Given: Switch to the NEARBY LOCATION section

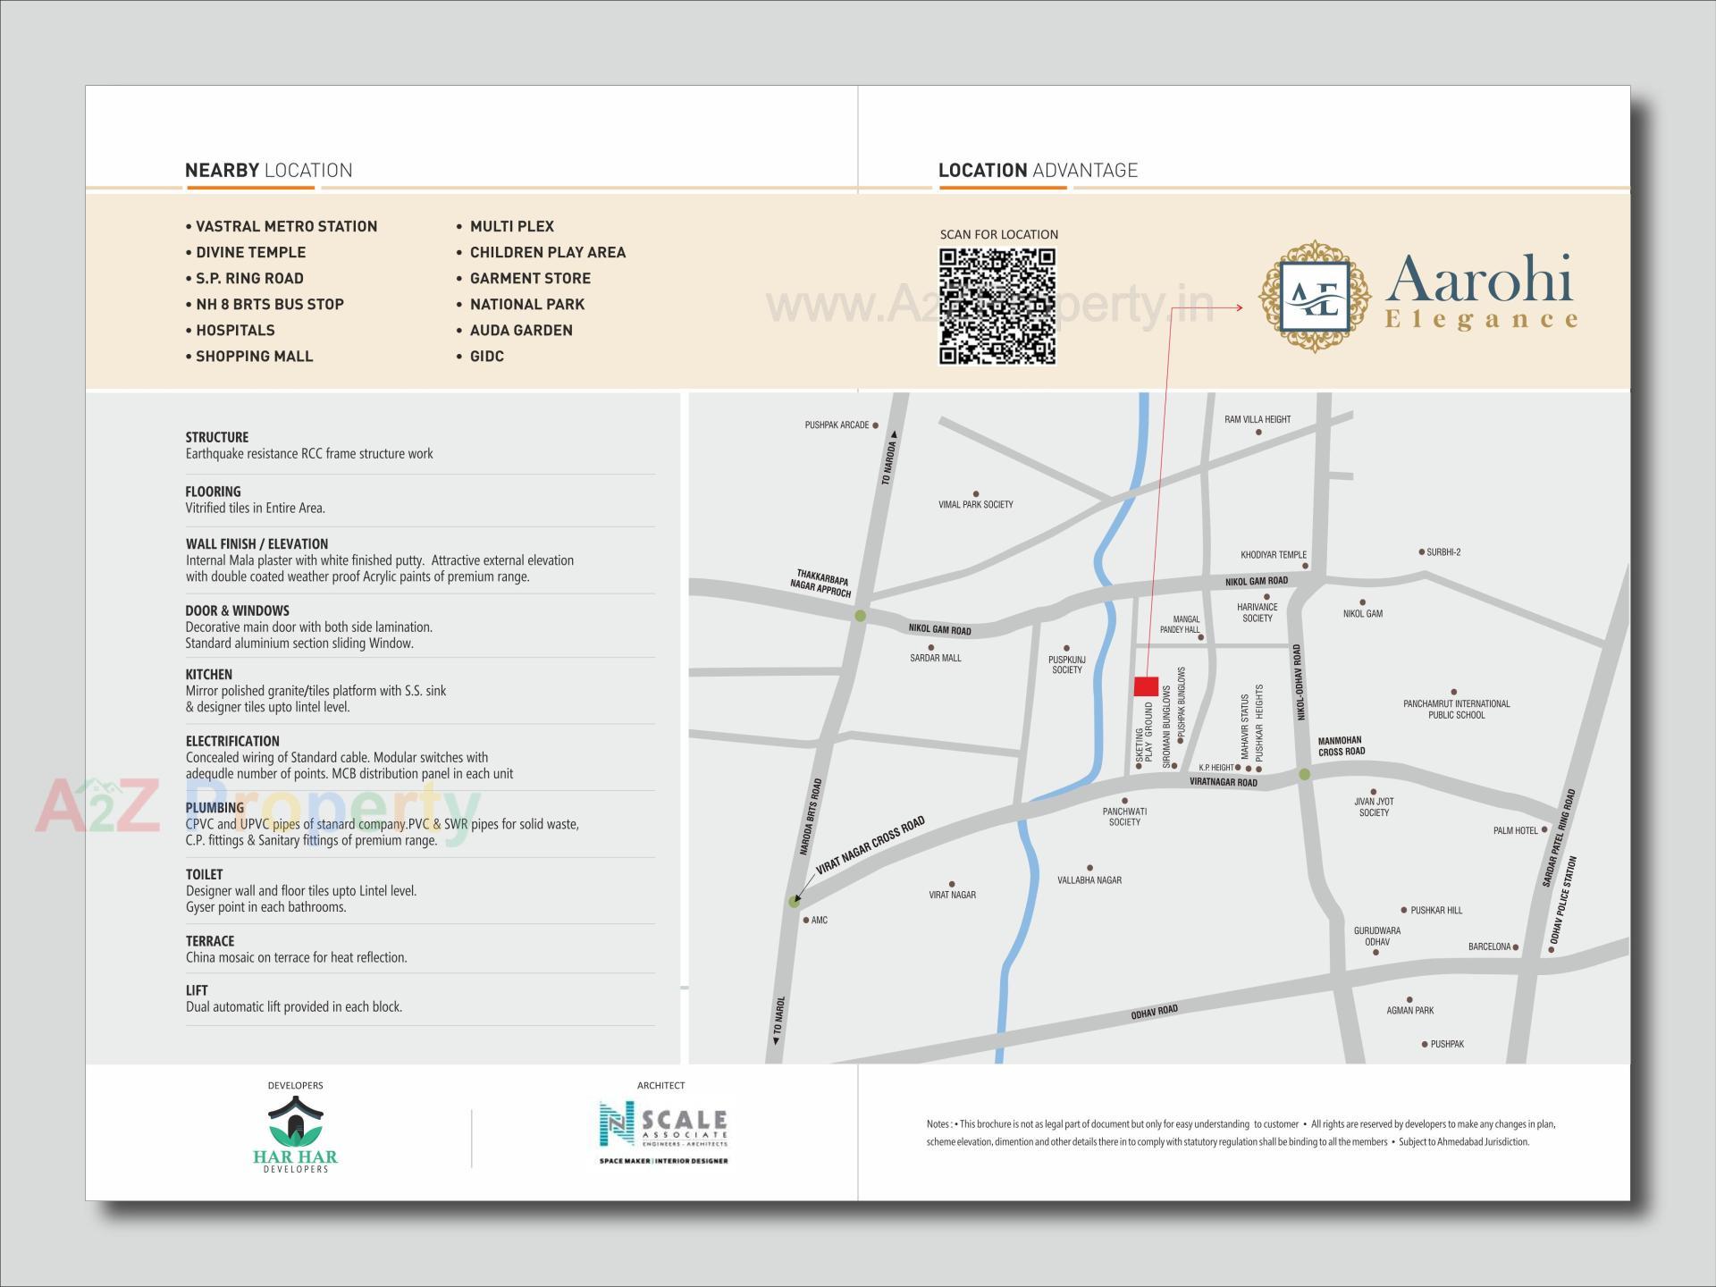Looking at the screenshot, I should (268, 169).
